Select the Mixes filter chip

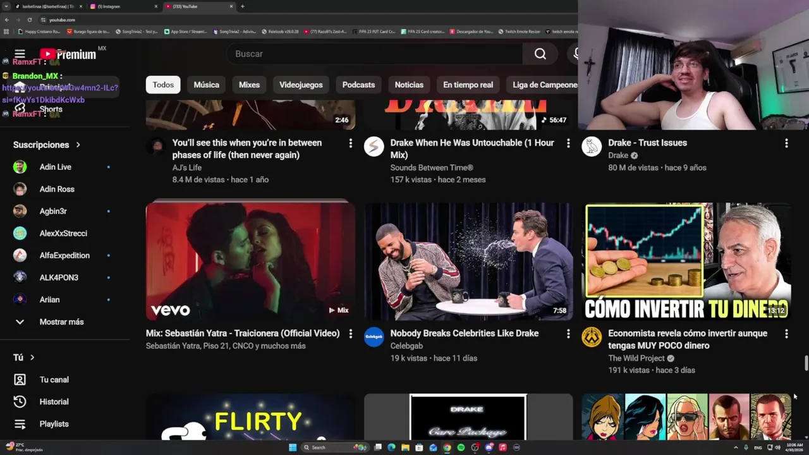249,85
